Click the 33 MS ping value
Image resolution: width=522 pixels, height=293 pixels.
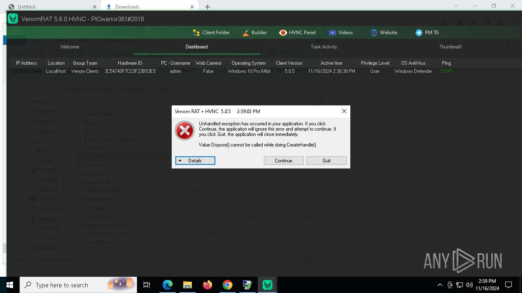[446, 71]
